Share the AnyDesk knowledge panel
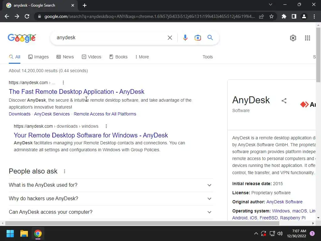The image size is (321, 241). pyautogui.click(x=284, y=101)
